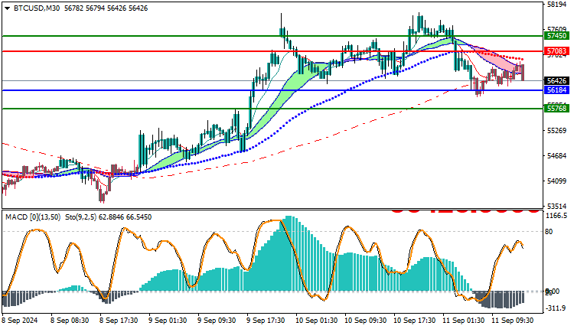Click the 1166.5 indicator scale value
The width and height of the screenshot is (574, 329).
pyautogui.click(x=556, y=216)
